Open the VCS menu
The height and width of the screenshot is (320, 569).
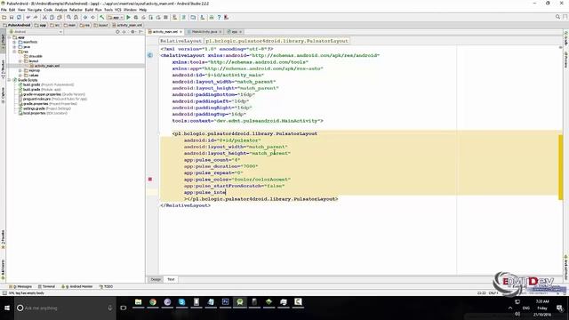coord(118,10)
